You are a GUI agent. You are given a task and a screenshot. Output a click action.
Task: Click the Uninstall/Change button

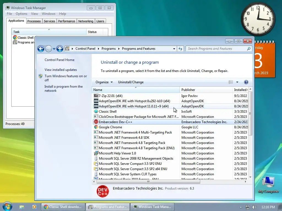[x=131, y=82]
